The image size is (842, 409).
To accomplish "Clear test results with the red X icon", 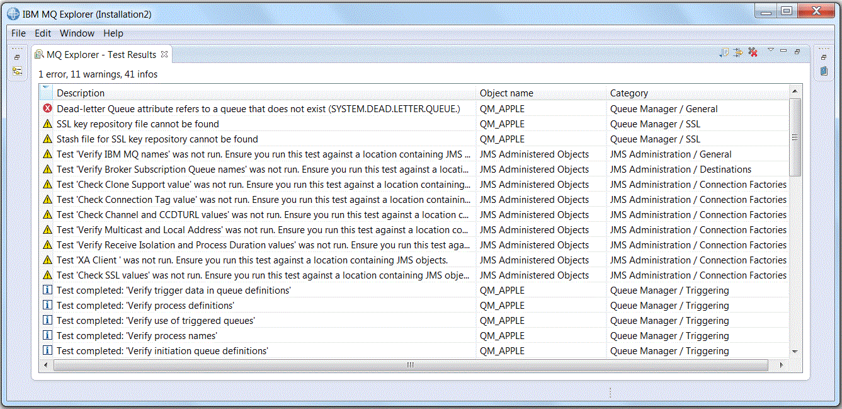I will point(753,53).
